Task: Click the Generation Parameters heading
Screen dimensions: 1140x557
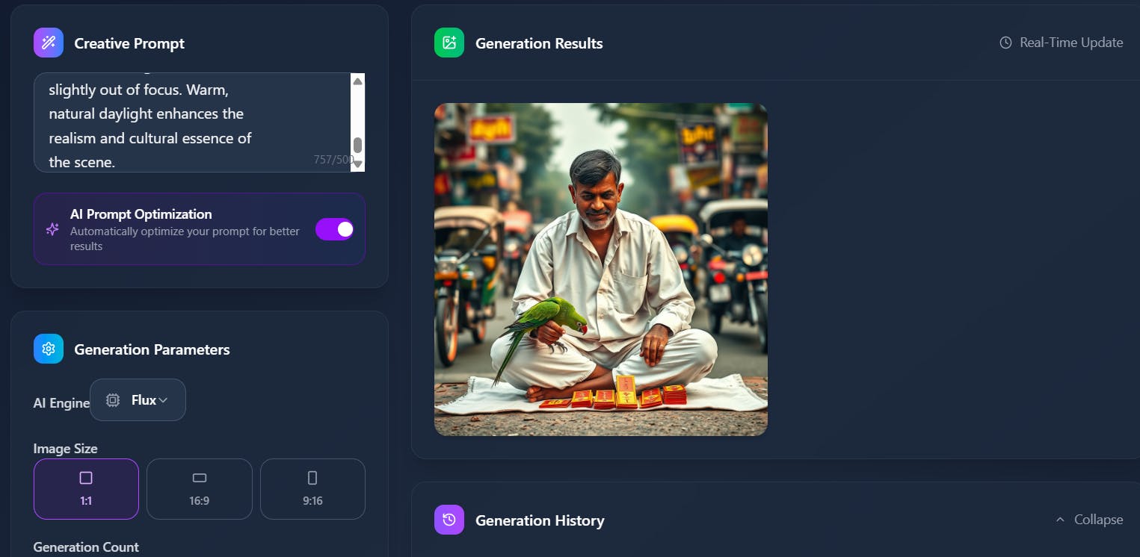Action: [152, 349]
